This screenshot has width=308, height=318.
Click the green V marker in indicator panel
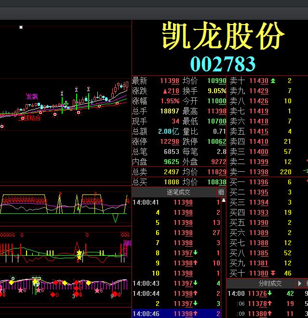click(115, 218)
